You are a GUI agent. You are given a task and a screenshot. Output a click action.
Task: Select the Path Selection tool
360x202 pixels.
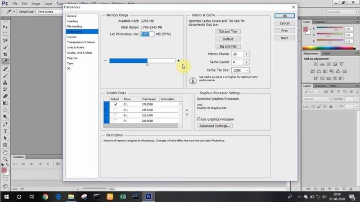(x=5, y=138)
